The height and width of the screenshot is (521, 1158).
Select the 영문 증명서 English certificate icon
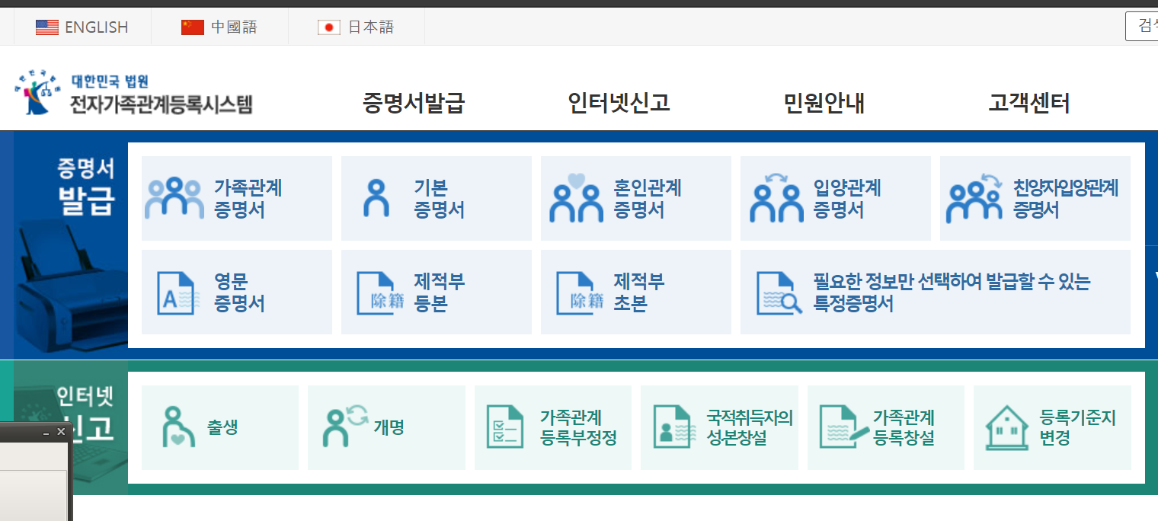pos(236,292)
